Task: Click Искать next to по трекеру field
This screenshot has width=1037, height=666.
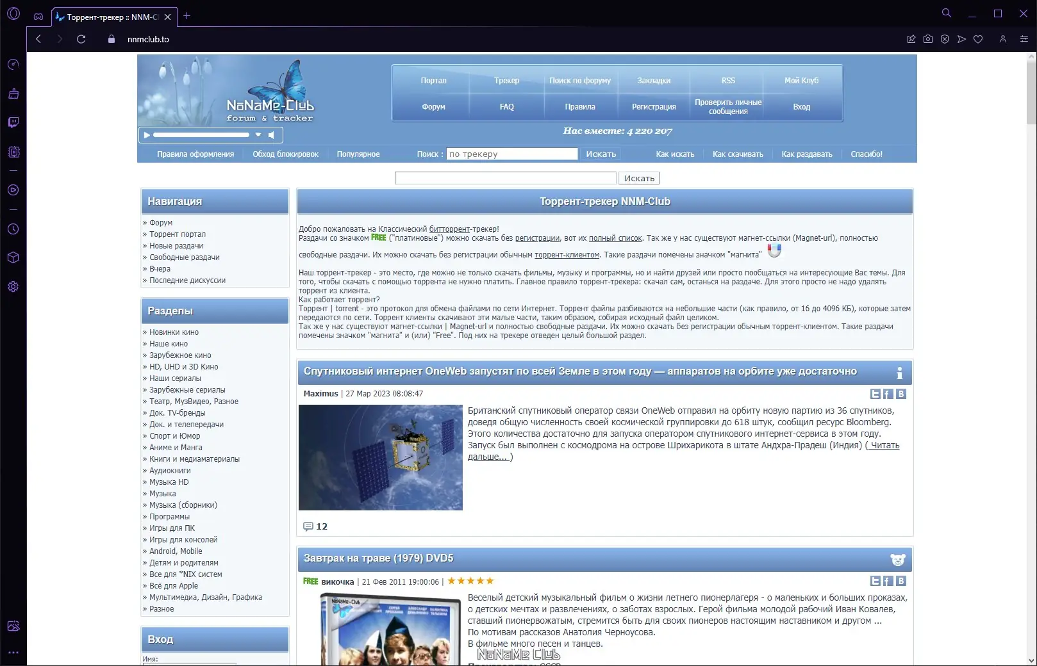Action: (x=601, y=154)
